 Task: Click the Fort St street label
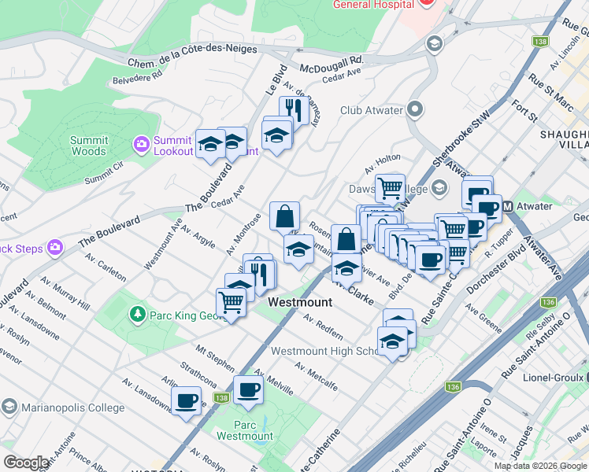[524, 111]
